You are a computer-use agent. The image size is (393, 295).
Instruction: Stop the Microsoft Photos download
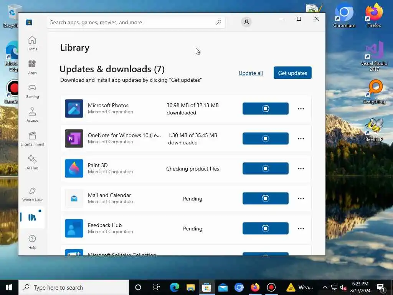click(x=266, y=109)
